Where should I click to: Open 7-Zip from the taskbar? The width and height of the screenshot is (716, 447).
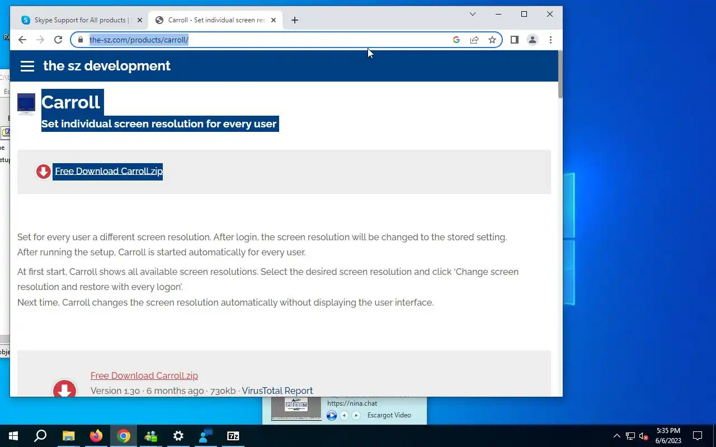233,436
